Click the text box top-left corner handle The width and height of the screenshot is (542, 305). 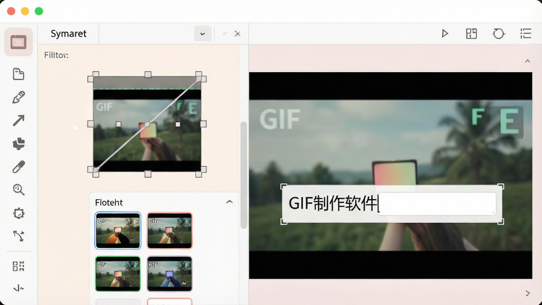284,187
